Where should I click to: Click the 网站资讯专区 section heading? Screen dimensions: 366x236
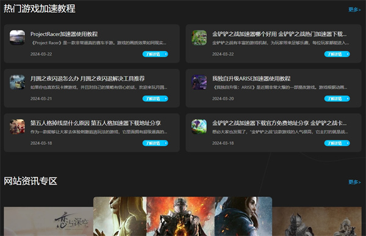tap(30, 181)
